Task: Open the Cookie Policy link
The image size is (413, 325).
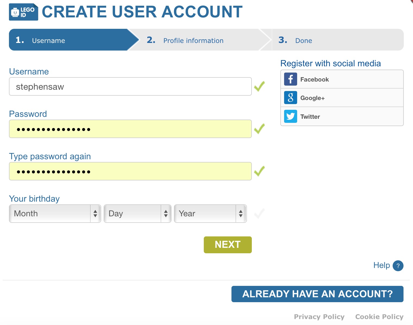Action: coord(379,317)
